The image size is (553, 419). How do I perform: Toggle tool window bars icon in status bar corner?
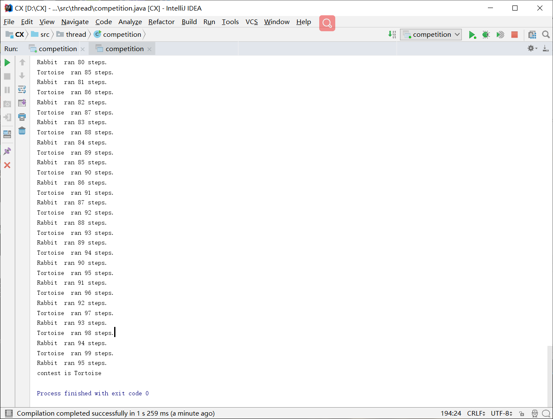click(8, 414)
